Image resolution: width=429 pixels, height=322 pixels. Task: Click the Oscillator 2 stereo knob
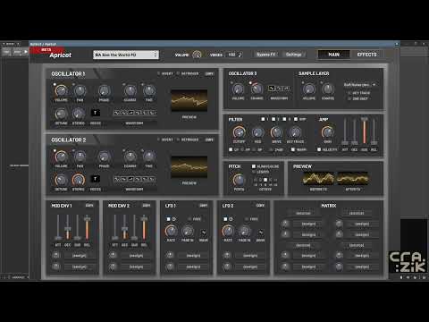click(x=79, y=180)
